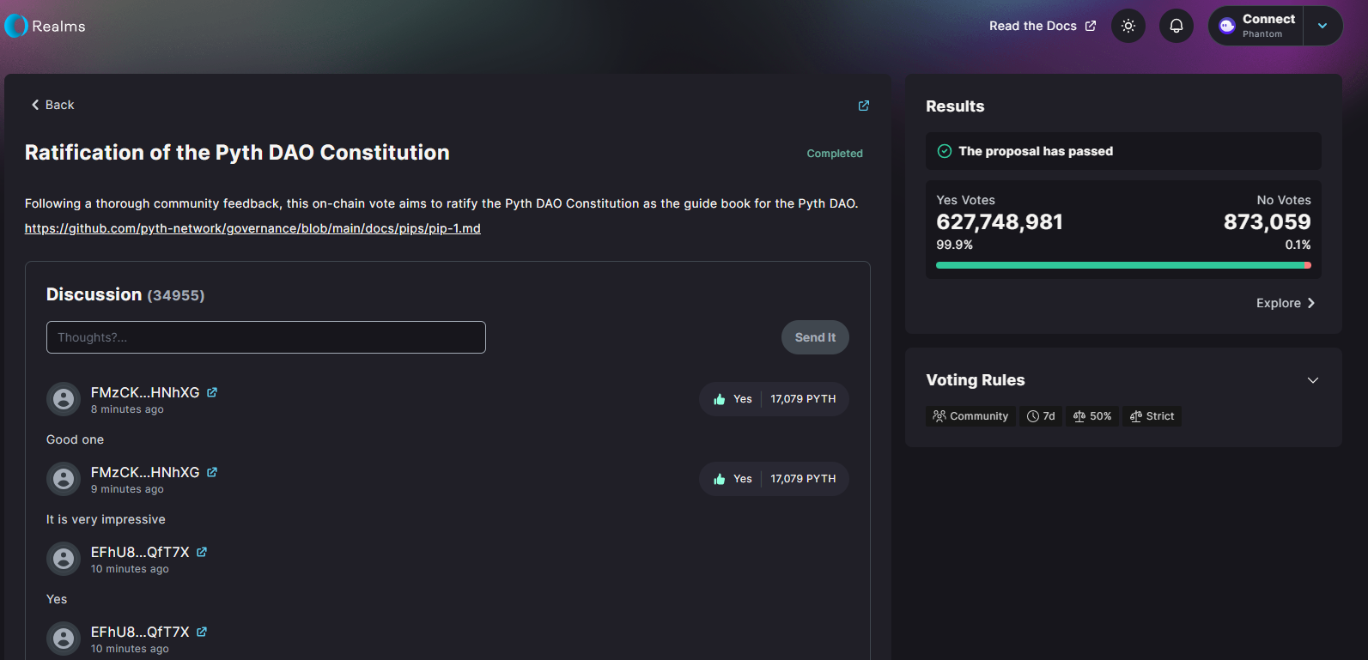The height and width of the screenshot is (660, 1368).
Task: Click the Yes/No vote progress bar
Action: (x=1123, y=265)
